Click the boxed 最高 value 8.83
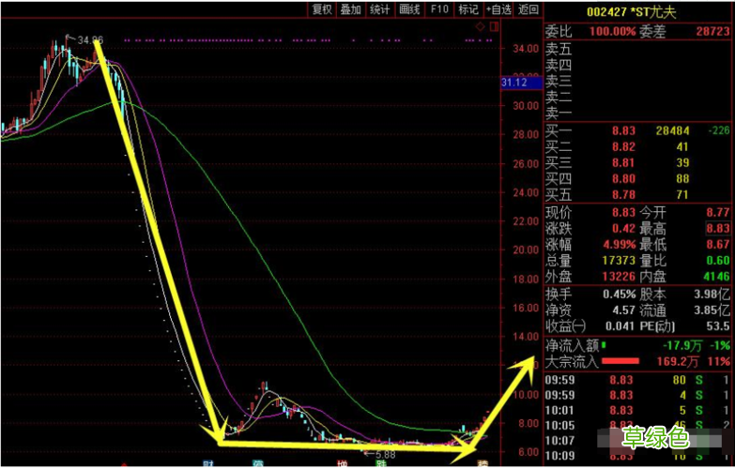Screen dimensions: 735x469 pyautogui.click(x=715, y=228)
